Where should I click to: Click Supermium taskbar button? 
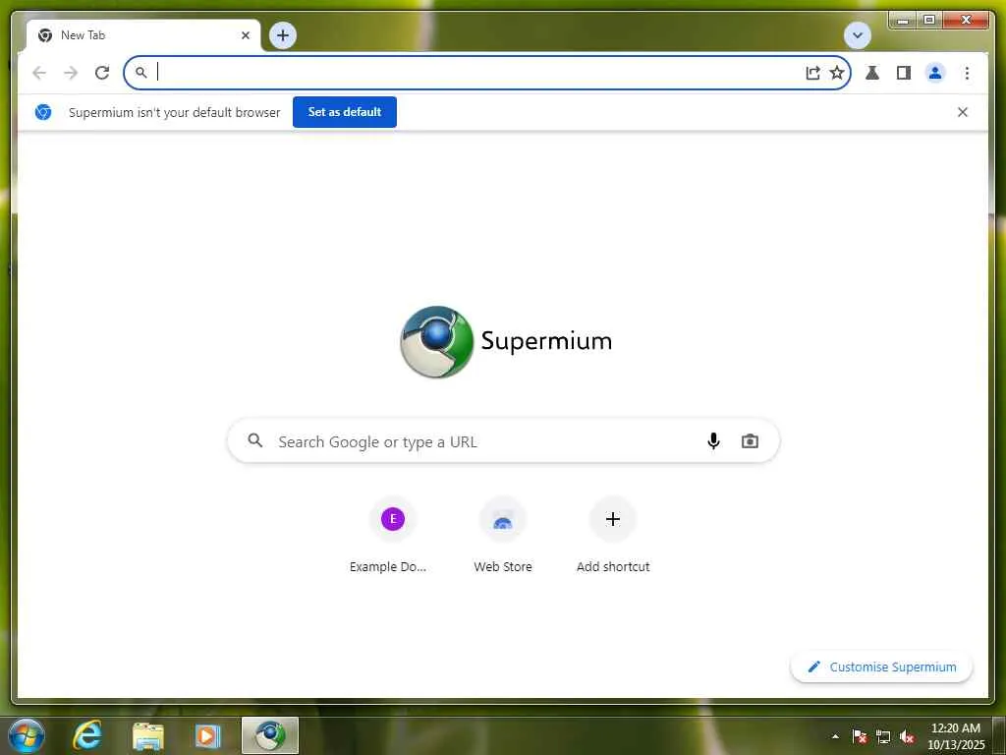(270, 735)
